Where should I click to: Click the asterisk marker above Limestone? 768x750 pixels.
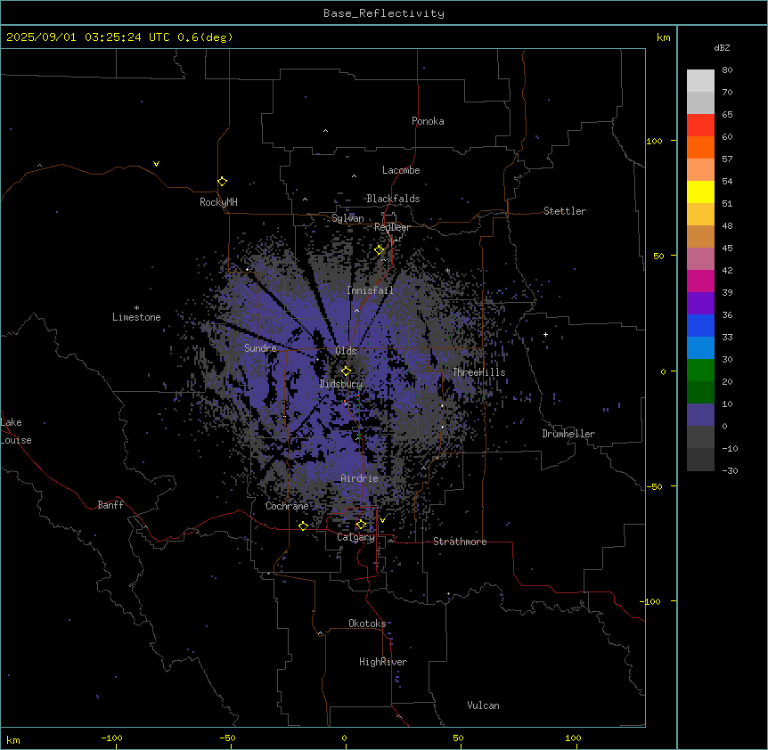point(136,308)
